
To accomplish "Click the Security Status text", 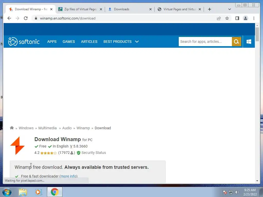I will 93,153.
